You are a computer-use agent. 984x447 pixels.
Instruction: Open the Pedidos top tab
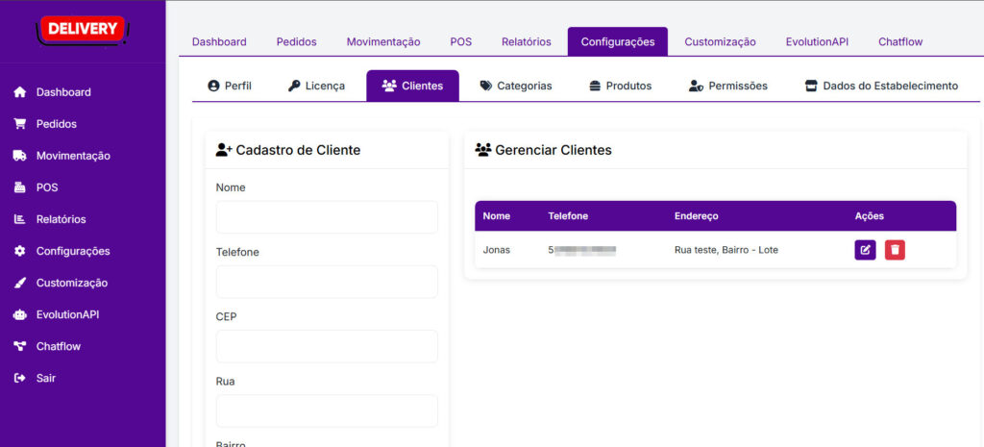(x=296, y=42)
